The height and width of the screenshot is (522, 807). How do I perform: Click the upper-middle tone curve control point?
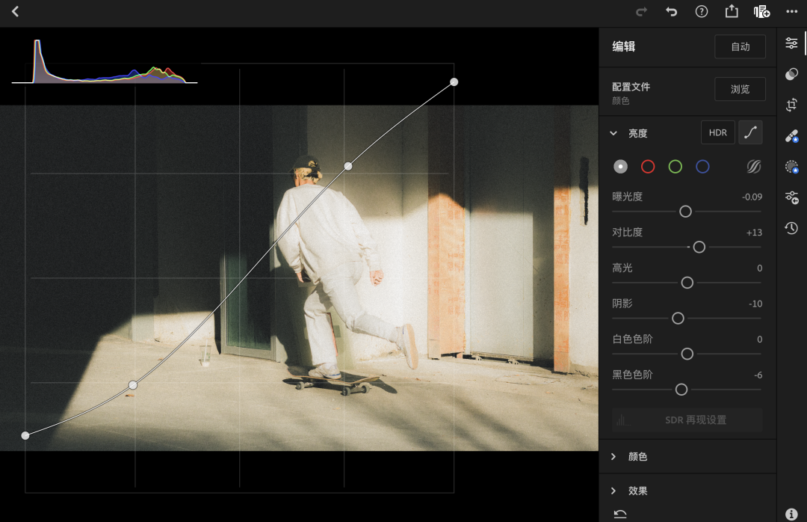[348, 166]
